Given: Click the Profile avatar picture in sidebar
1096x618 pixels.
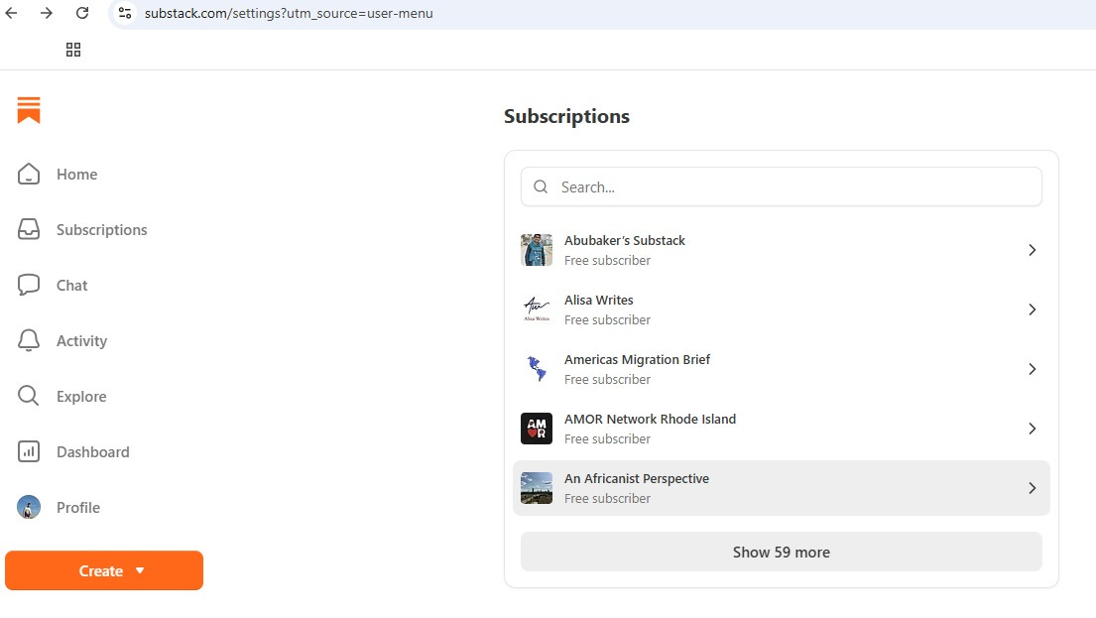Looking at the screenshot, I should coord(29,507).
